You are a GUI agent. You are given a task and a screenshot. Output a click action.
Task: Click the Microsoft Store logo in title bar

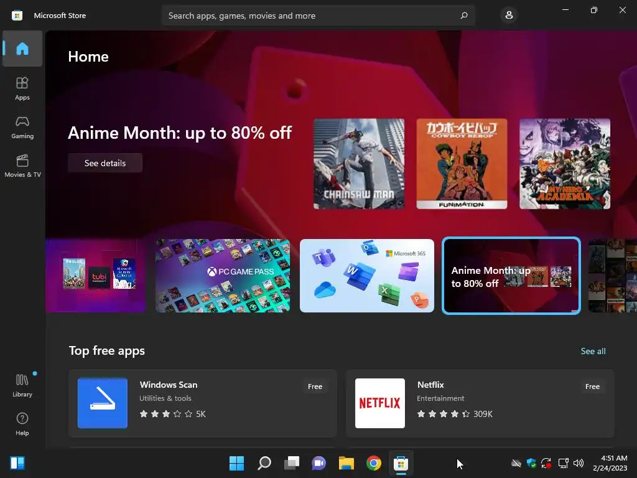point(17,16)
